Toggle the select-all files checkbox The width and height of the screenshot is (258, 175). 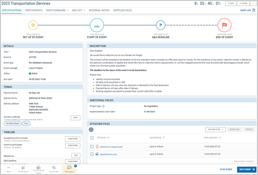pyautogui.click(x=92, y=138)
